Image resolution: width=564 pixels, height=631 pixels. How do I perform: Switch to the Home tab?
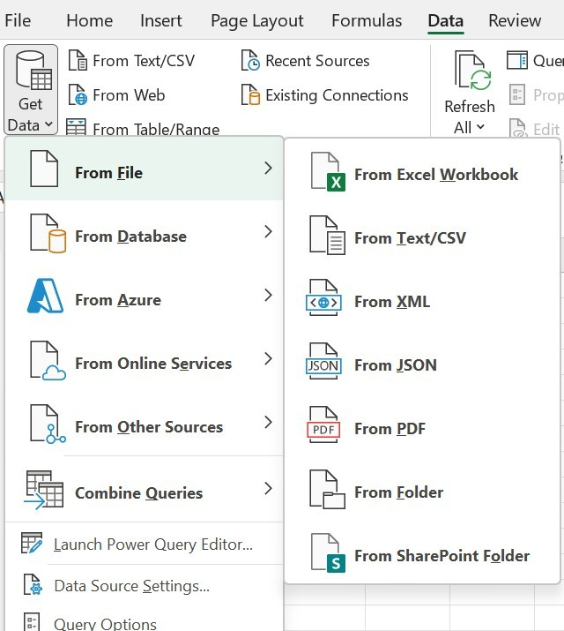(90, 20)
